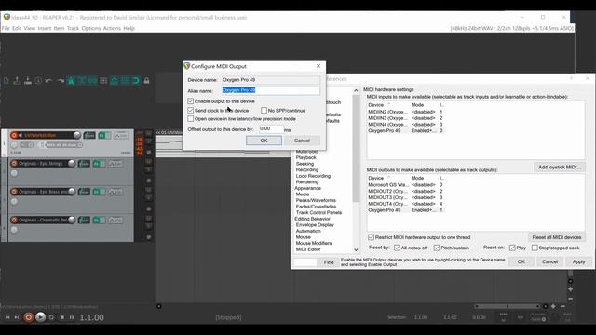Screen dimensions: 596x335
Task: Toggle Enable output to this device
Action: [190, 101]
